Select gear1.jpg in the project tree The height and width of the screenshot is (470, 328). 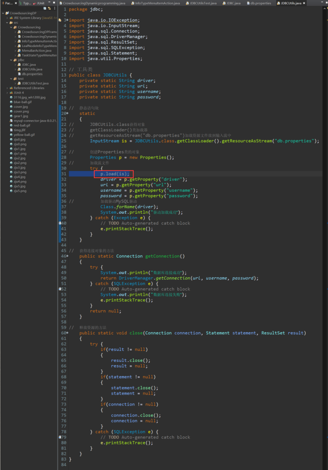[21, 116]
